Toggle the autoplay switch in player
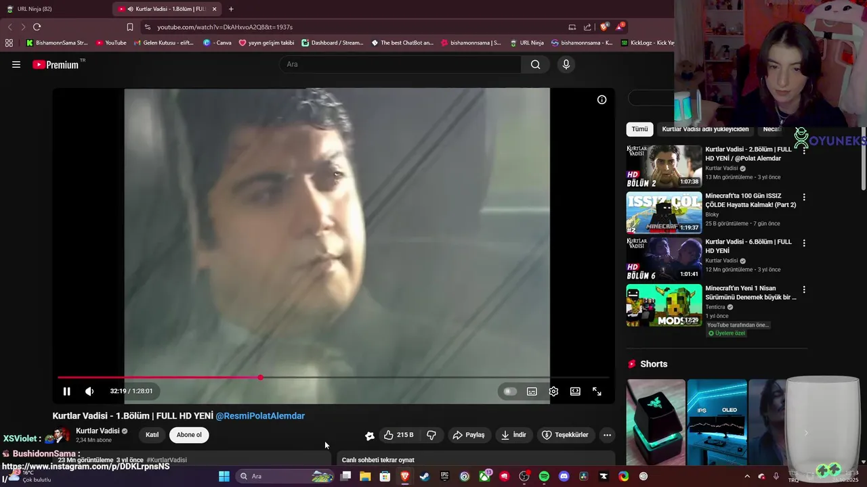Viewport: 867px width, 487px height. coord(510,391)
